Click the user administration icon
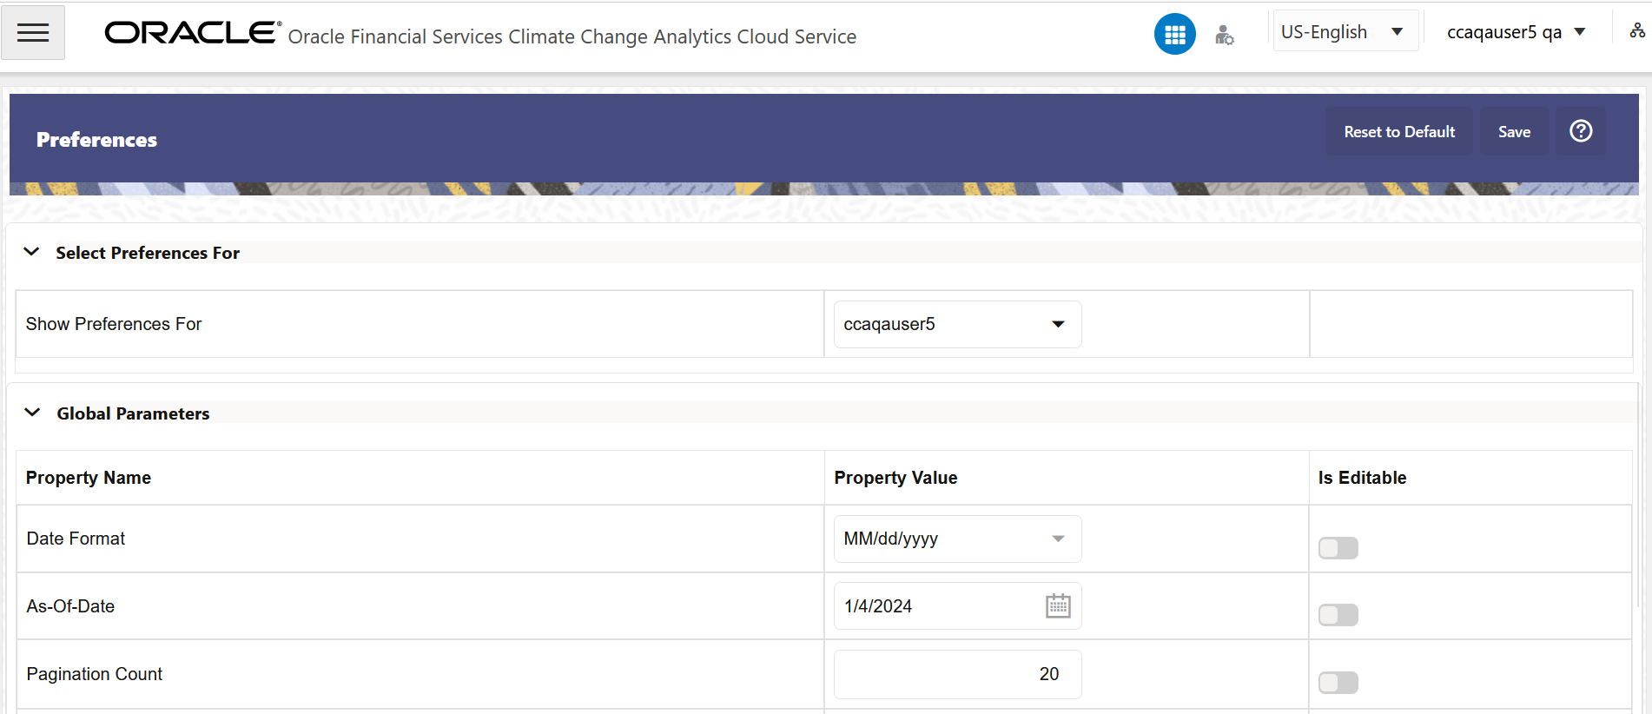 point(1224,35)
